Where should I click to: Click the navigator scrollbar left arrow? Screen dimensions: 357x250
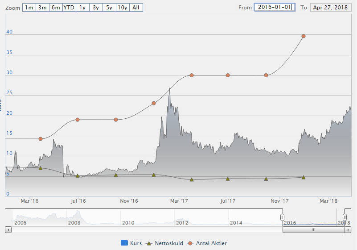pos(8,230)
